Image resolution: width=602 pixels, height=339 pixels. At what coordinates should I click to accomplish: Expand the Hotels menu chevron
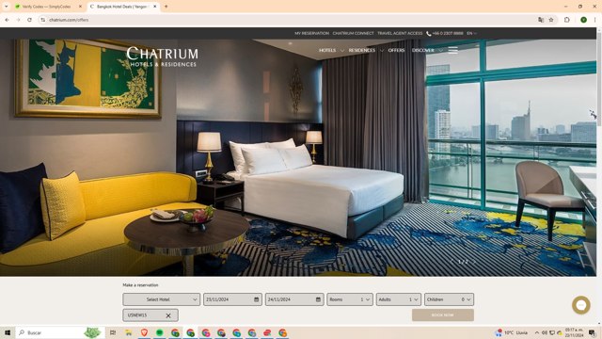tap(341, 50)
